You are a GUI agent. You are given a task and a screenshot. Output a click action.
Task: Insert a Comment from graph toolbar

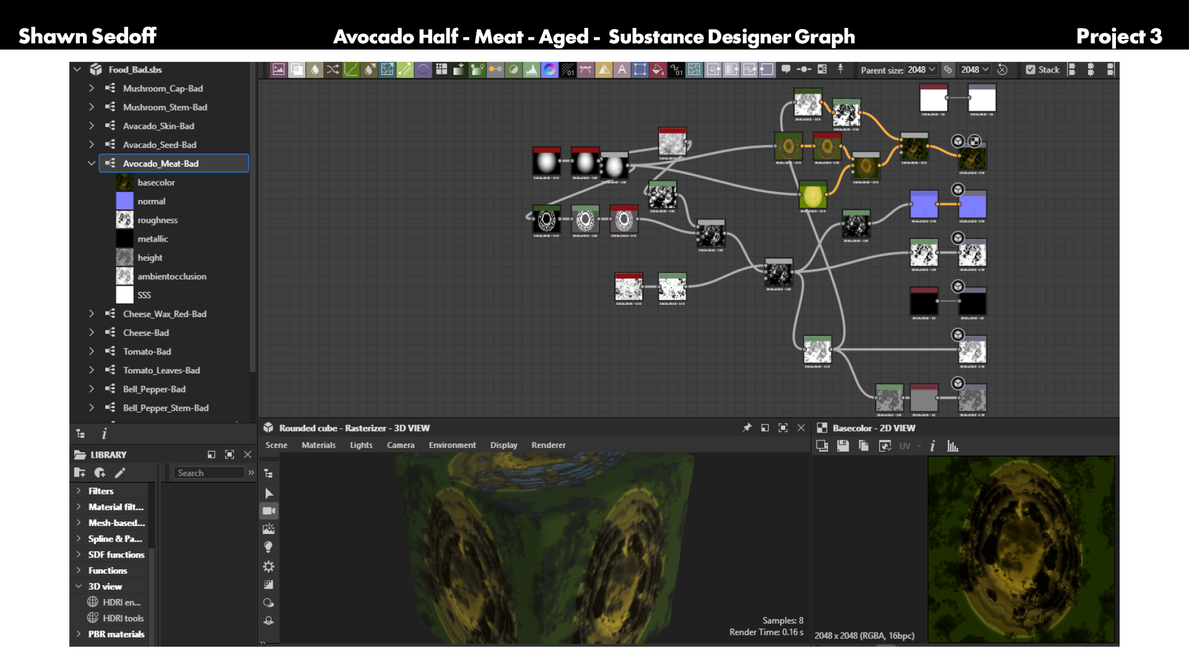(x=786, y=69)
